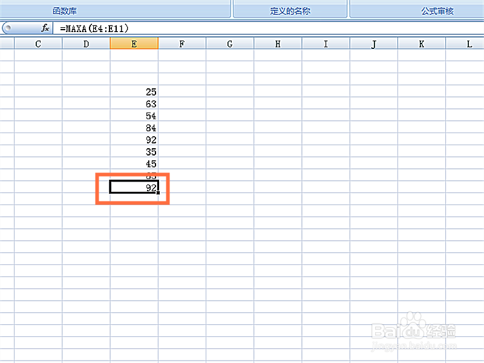Select column F header
Image resolution: width=484 pixels, height=363 pixels.
click(182, 44)
